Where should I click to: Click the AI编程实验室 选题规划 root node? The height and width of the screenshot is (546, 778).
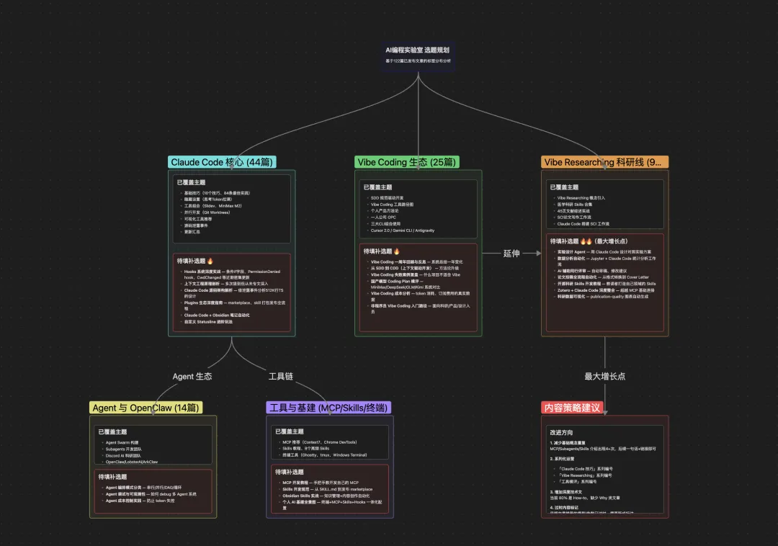pos(418,55)
